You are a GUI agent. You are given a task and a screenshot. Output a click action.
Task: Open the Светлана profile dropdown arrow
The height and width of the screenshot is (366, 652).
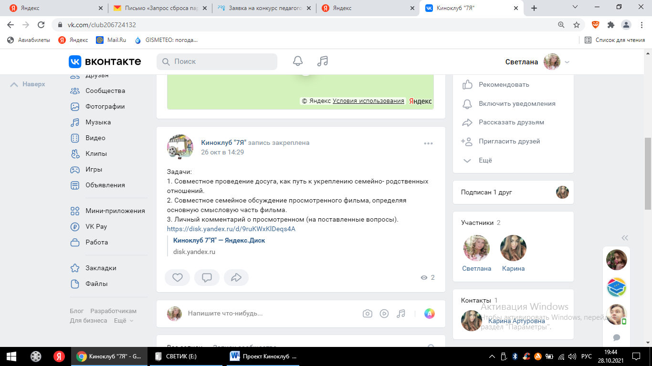567,62
